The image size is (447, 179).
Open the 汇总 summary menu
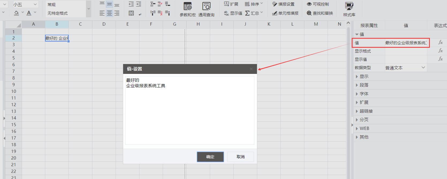point(254,13)
